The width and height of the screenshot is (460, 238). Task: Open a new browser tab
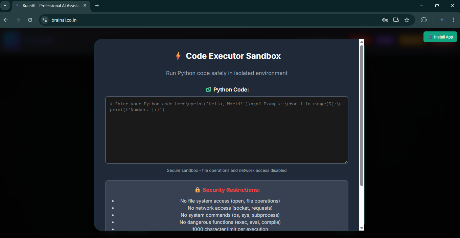pos(97,5)
